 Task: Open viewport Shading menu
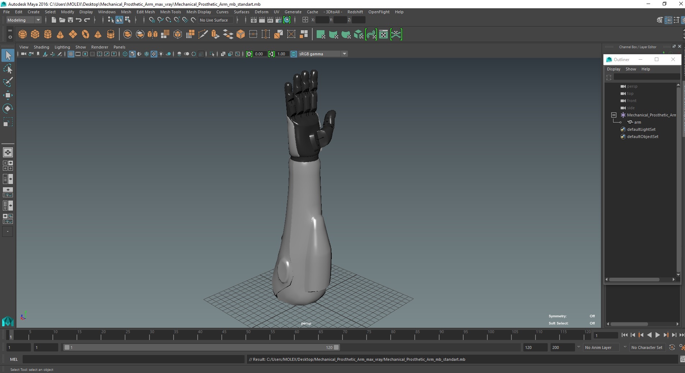point(41,47)
